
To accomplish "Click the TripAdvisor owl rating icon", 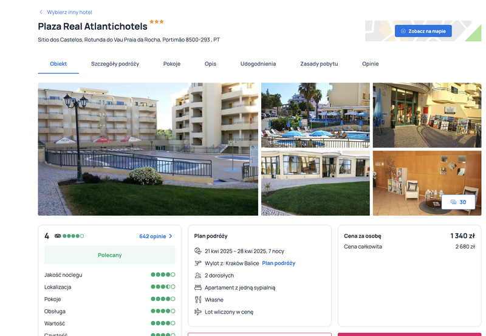I will (58, 236).
